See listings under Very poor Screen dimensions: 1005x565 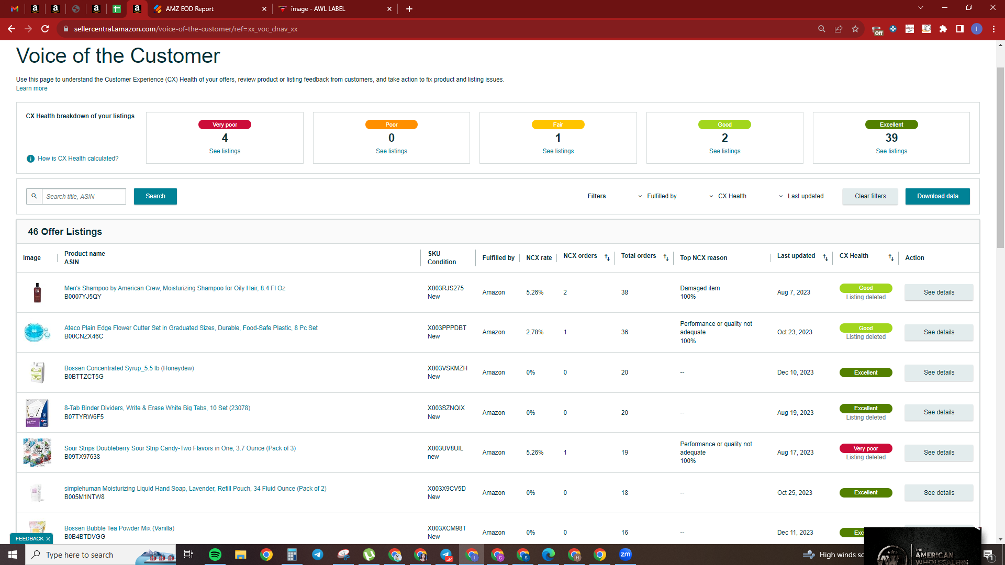(x=225, y=151)
